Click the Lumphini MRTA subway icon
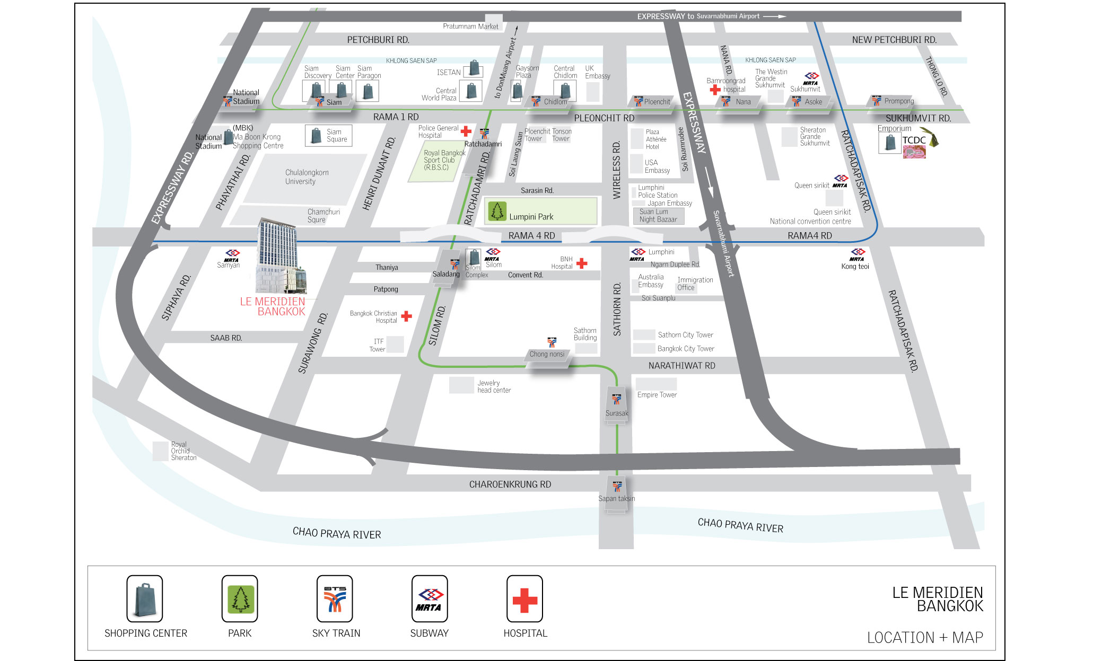 click(x=637, y=254)
